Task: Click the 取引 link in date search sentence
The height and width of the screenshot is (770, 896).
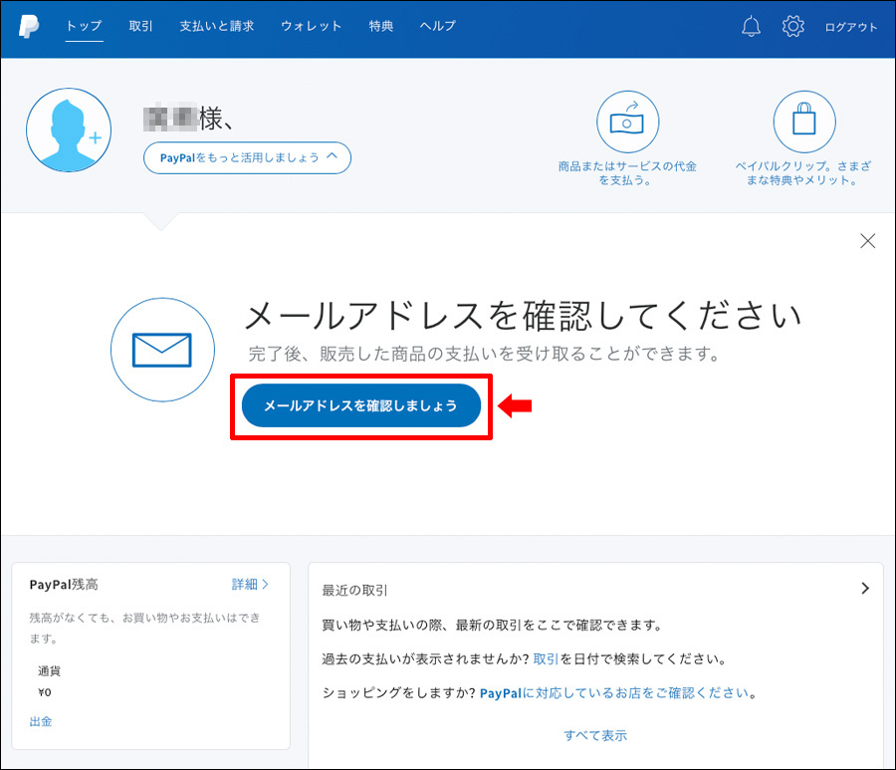Action: click(x=546, y=659)
